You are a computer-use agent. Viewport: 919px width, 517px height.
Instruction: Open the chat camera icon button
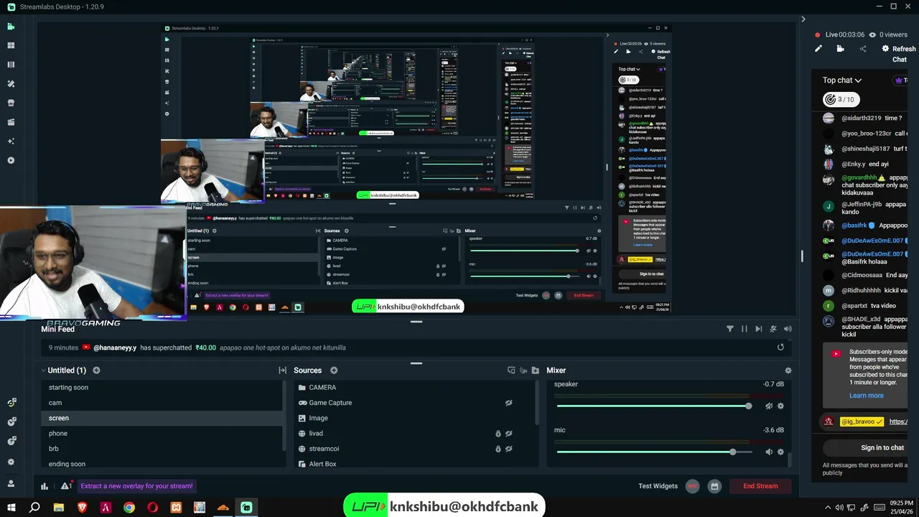click(840, 49)
